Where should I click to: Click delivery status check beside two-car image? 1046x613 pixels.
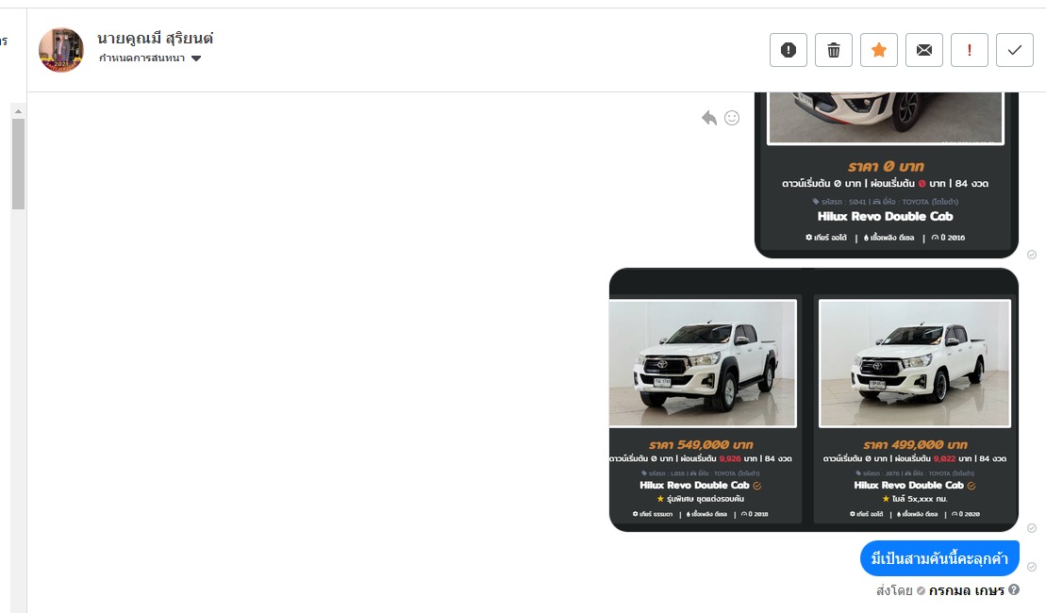[x=1031, y=528]
